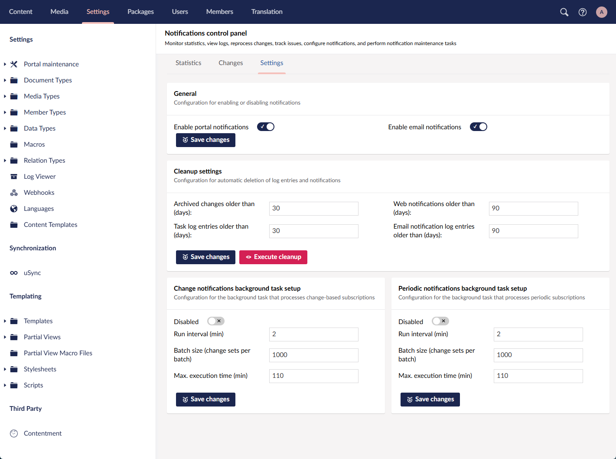Click the Log Viewer box icon

coord(14,177)
